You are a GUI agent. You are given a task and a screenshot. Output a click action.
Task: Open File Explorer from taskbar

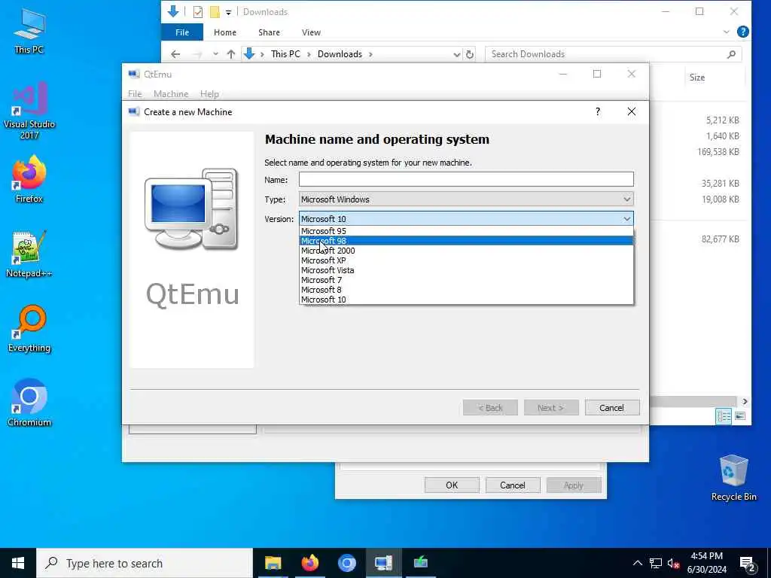point(273,563)
